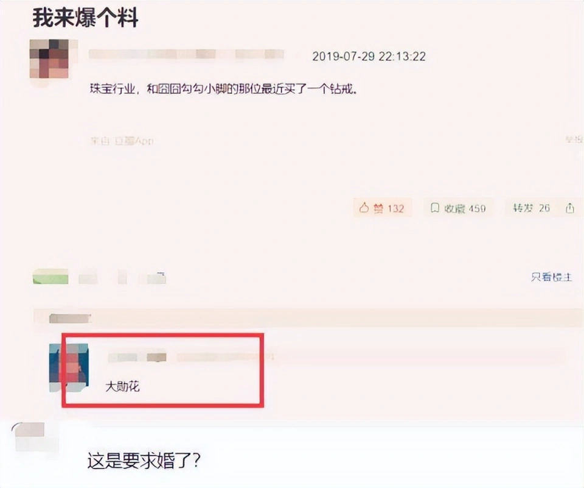Click the post timestamp 2019-07-29 22:13:22

[369, 56]
